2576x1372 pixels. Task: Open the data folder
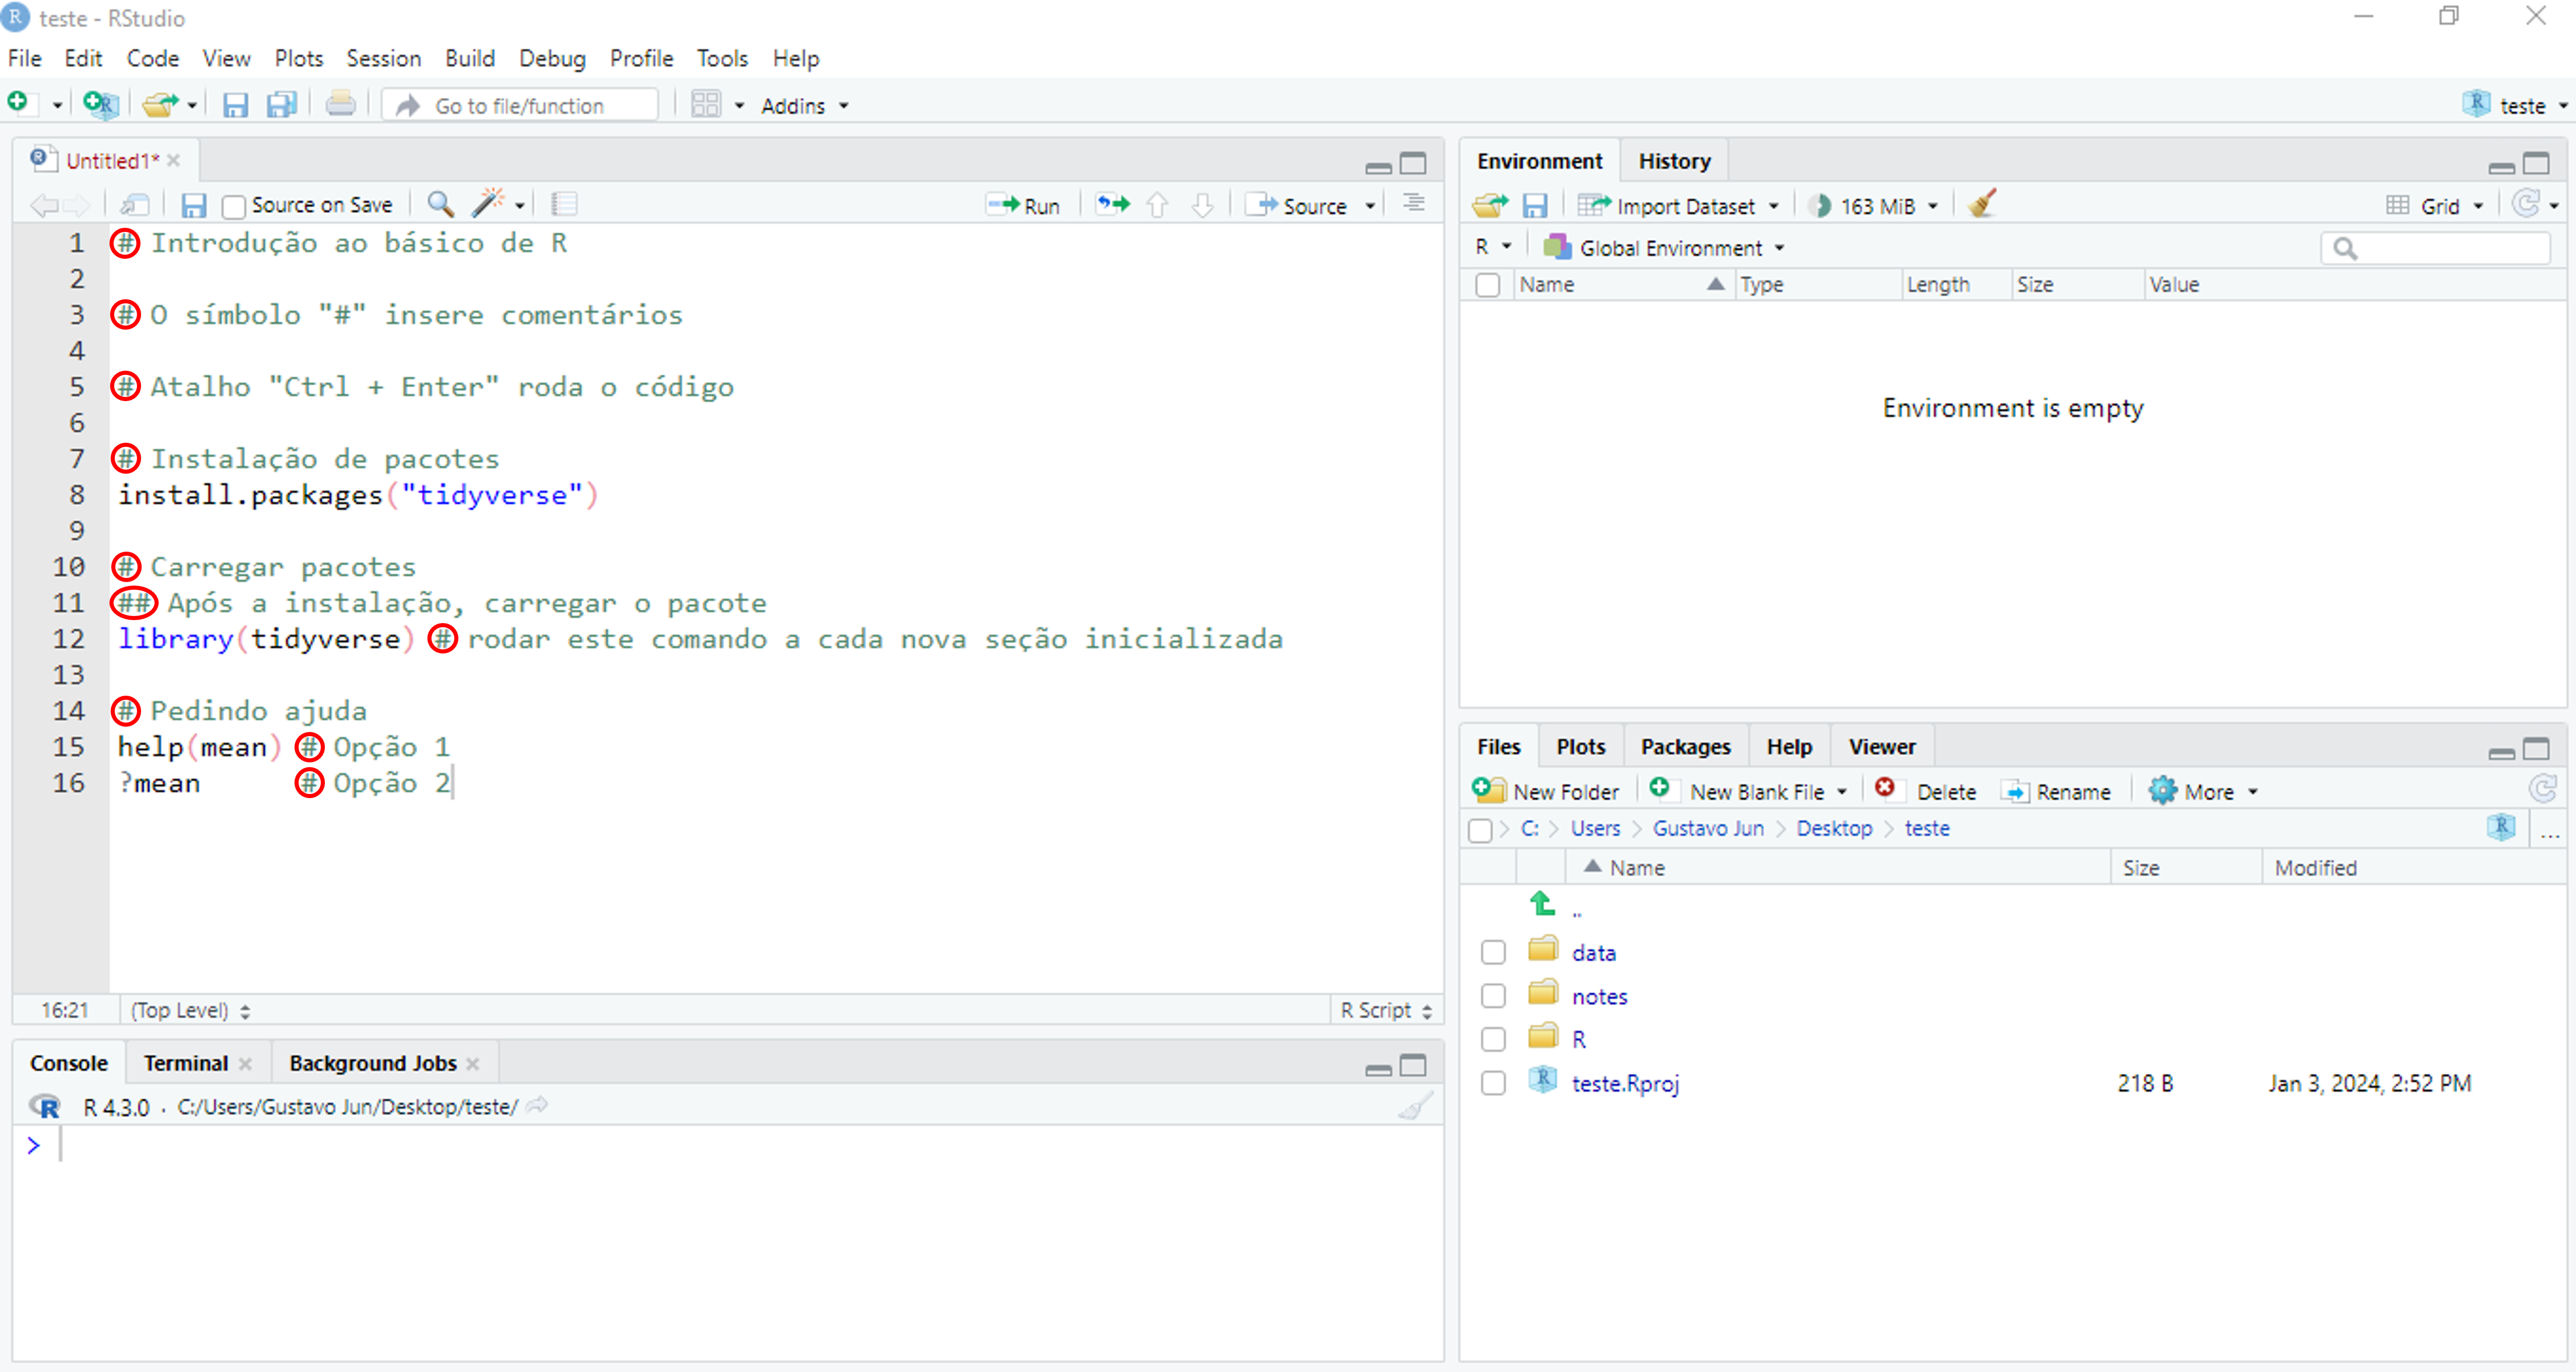click(x=1594, y=953)
